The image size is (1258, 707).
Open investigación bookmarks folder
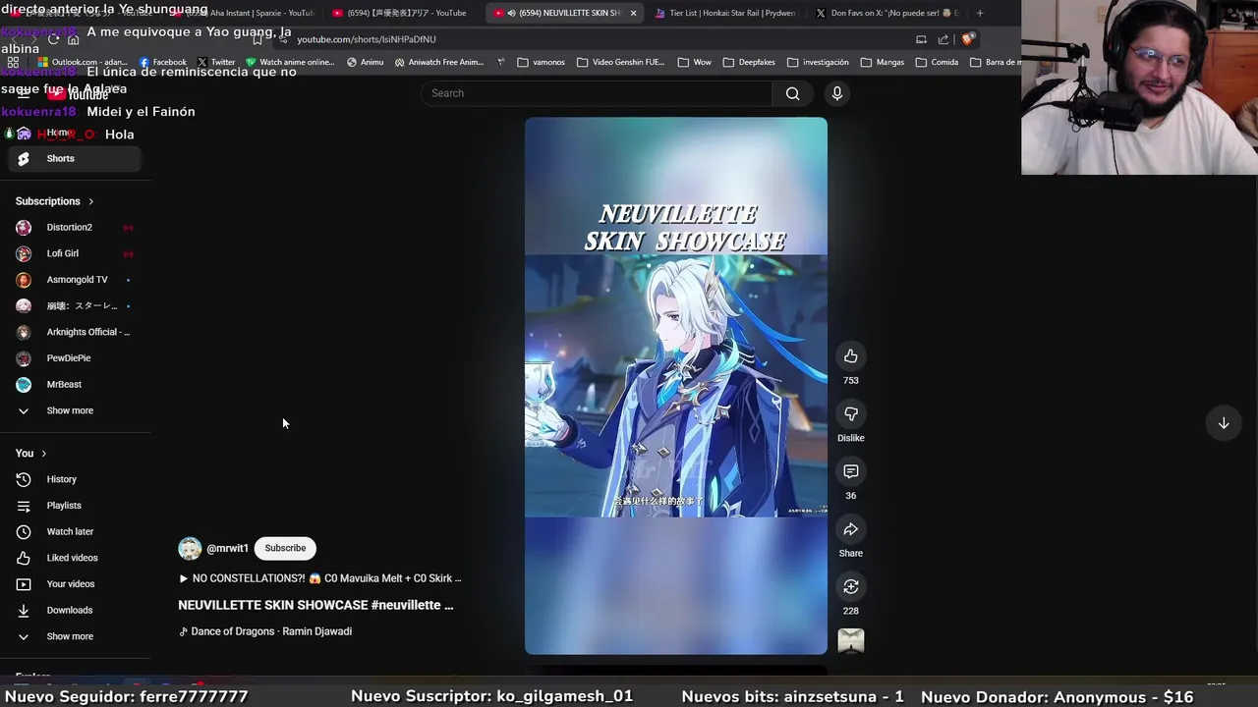818,62
